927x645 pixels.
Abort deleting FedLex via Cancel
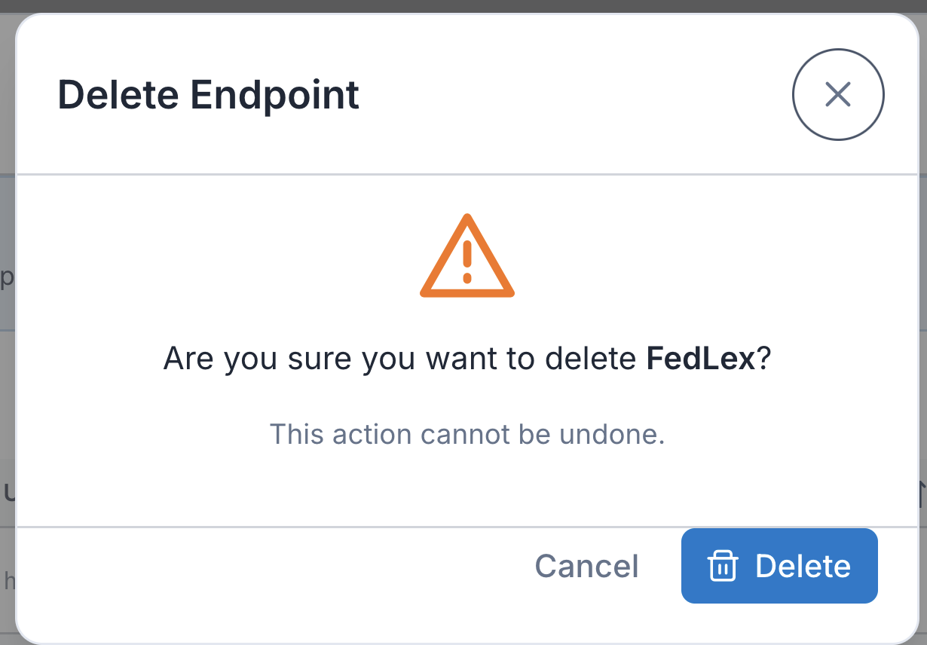click(586, 566)
